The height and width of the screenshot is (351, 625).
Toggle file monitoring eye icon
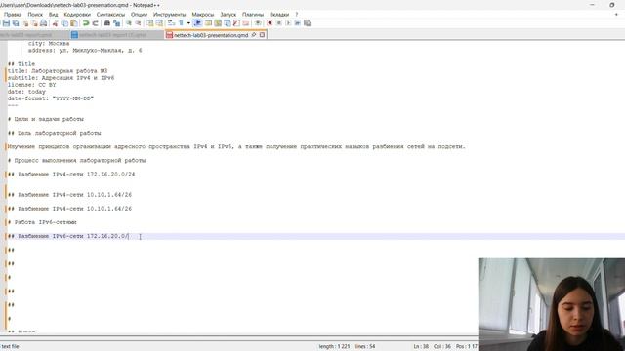[x=258, y=23]
